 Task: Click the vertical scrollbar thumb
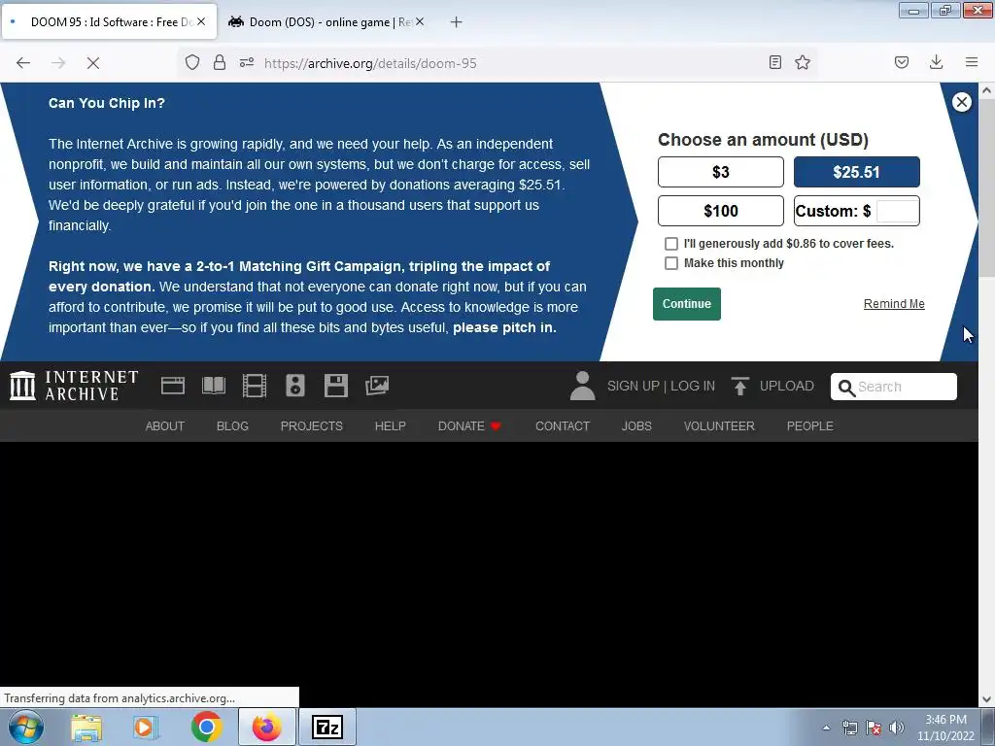[986, 187]
